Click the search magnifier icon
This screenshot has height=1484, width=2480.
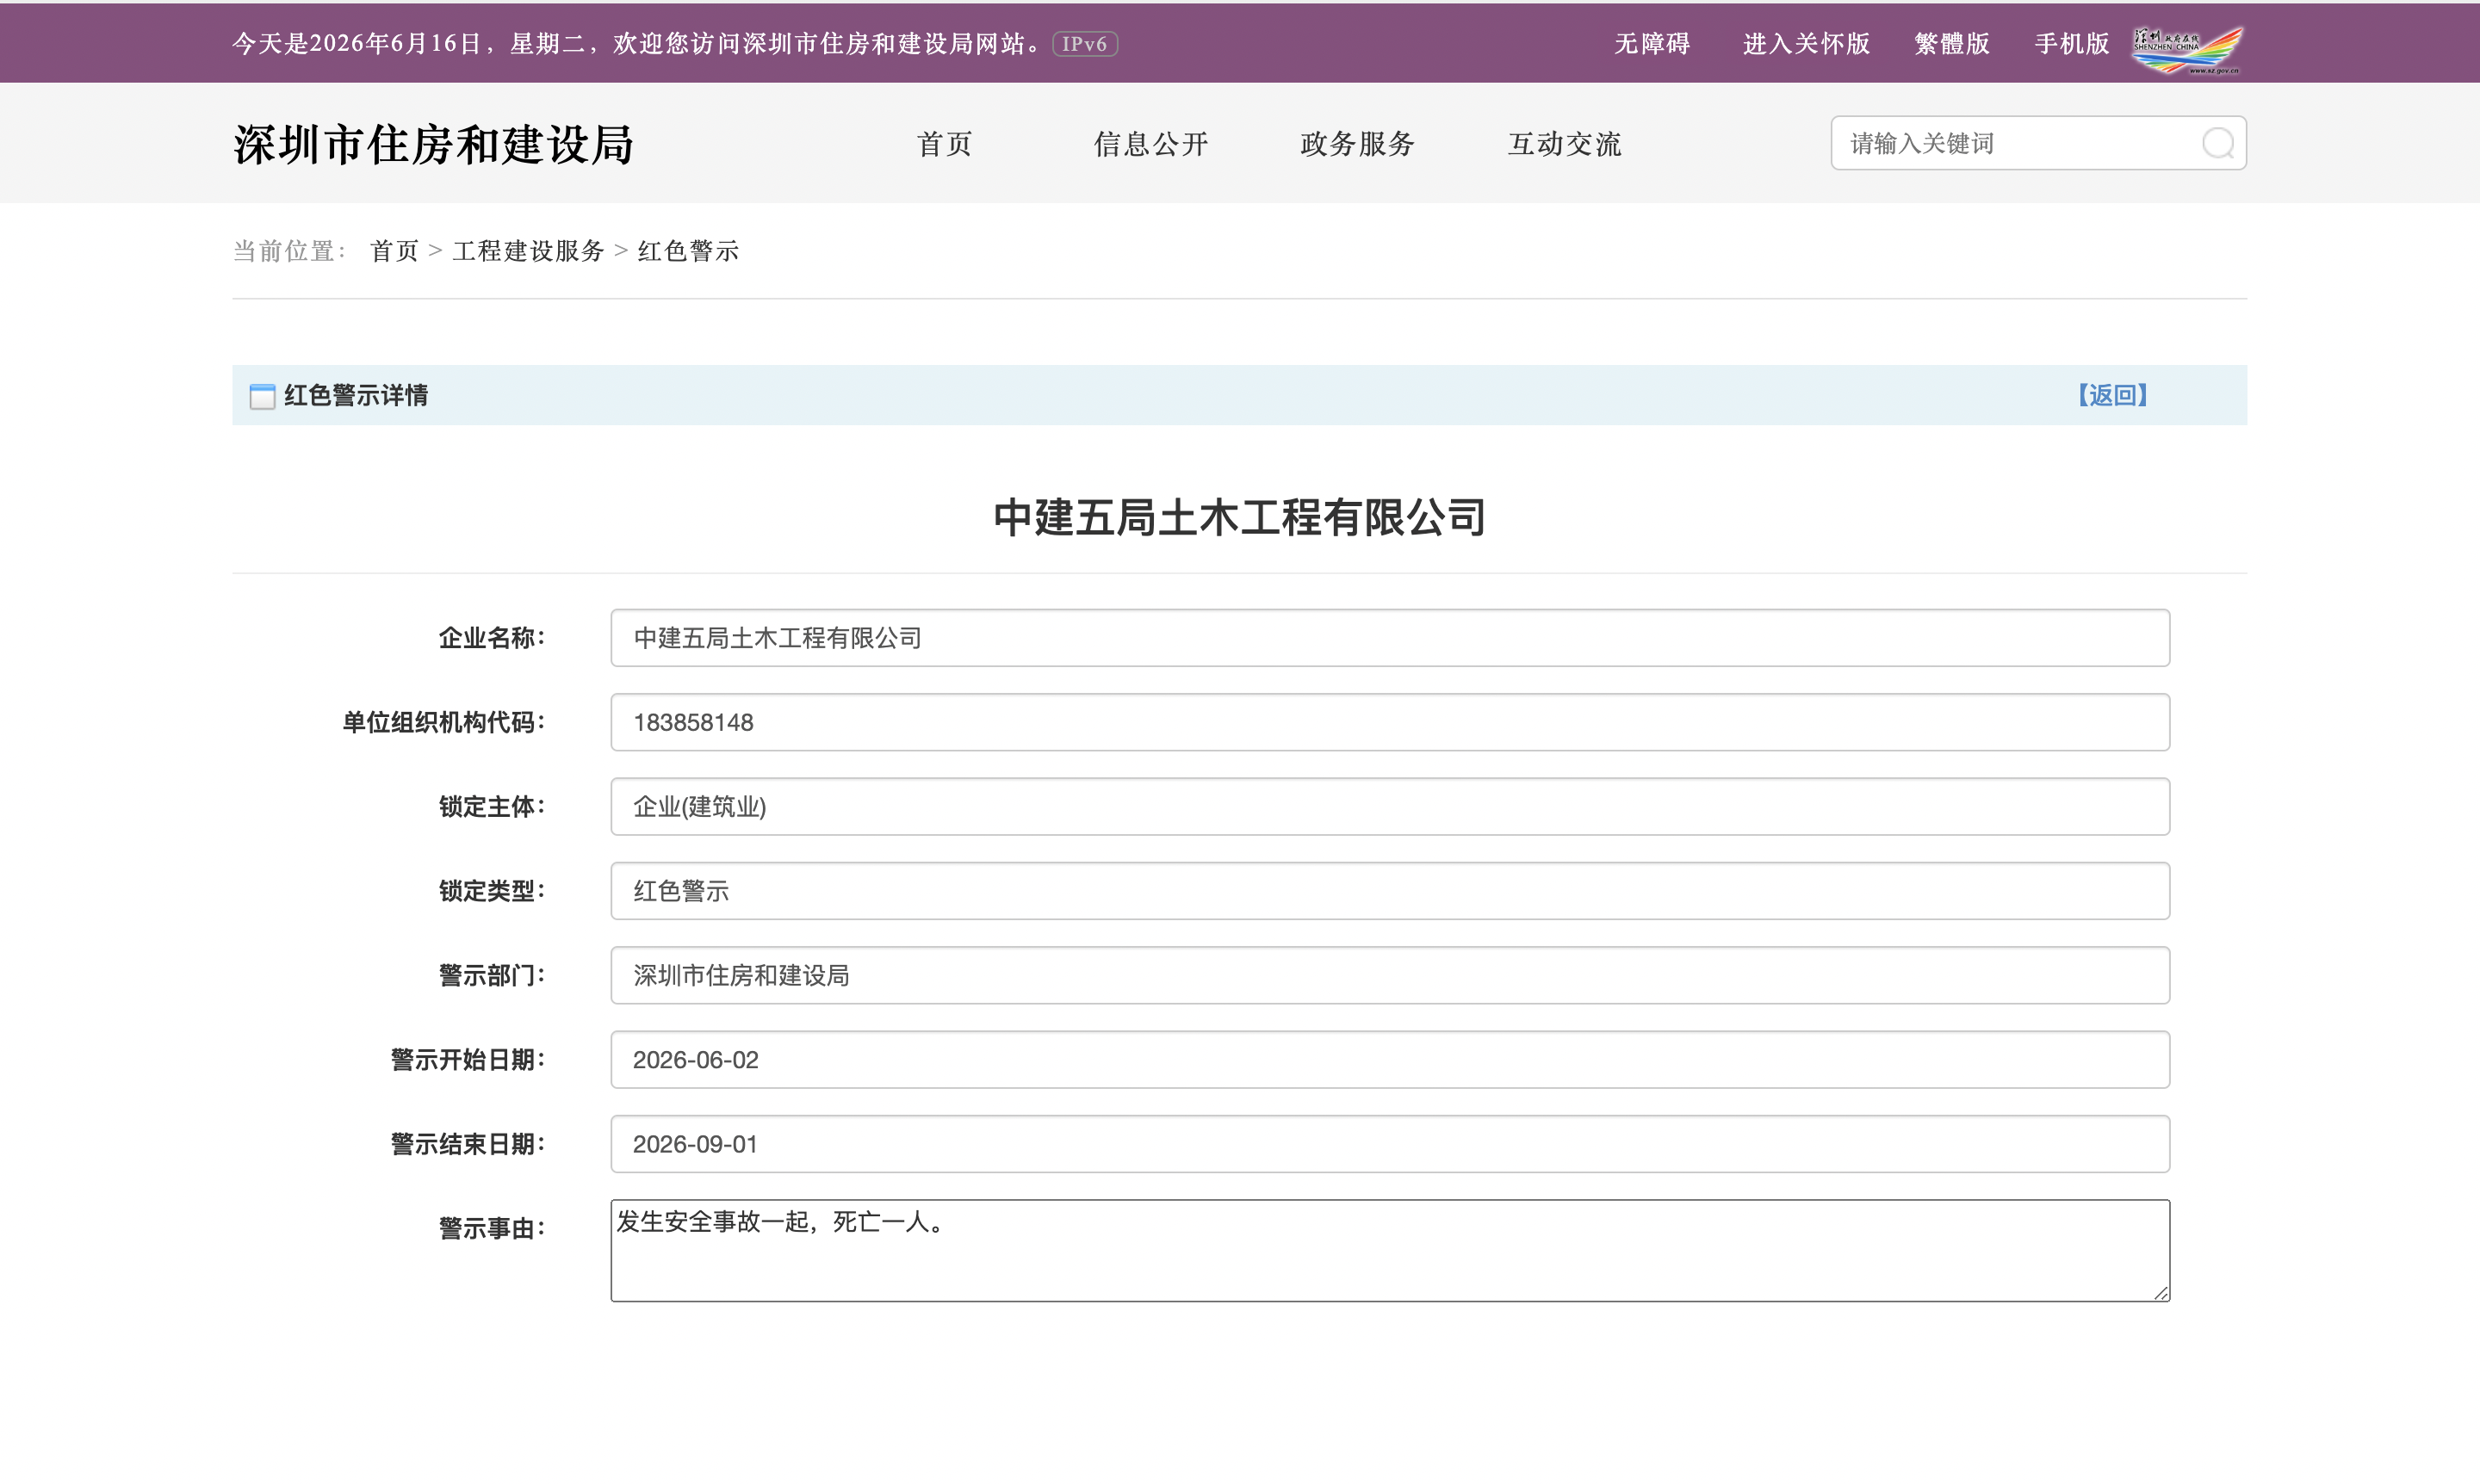point(2216,143)
